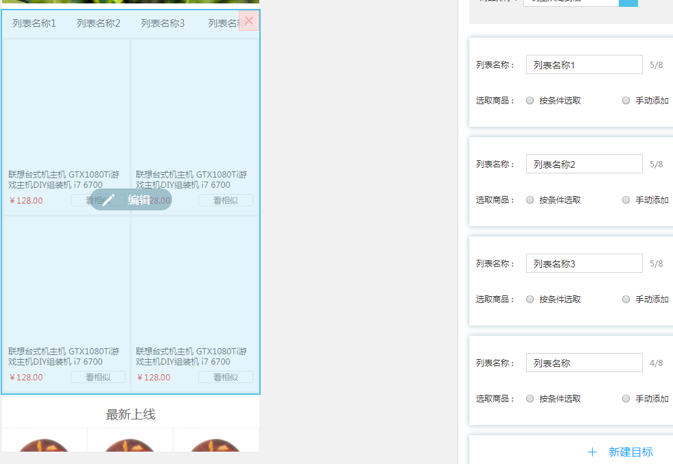Switch to the 列表名称3 tab
Viewport: 673px width, 464px height.
tap(163, 23)
